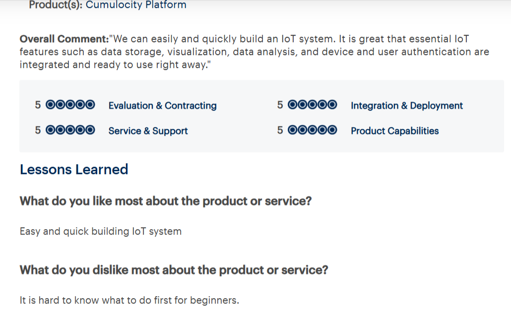This screenshot has height=311, width=511.
Task: Click the score 5 beside Evaluation & Contracting
Action: coord(38,105)
